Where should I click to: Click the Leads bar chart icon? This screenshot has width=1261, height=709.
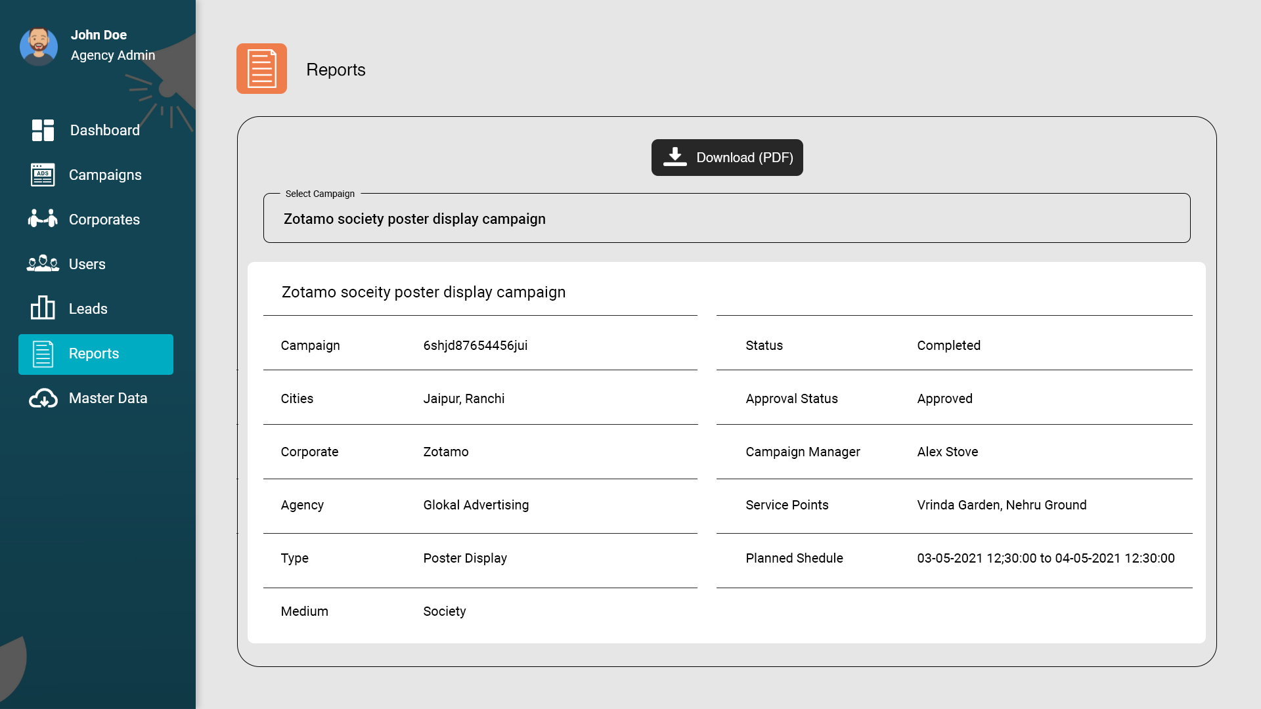coord(43,308)
